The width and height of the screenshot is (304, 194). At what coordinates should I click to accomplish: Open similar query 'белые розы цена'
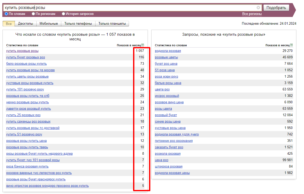pyautogui.click(x=168, y=83)
